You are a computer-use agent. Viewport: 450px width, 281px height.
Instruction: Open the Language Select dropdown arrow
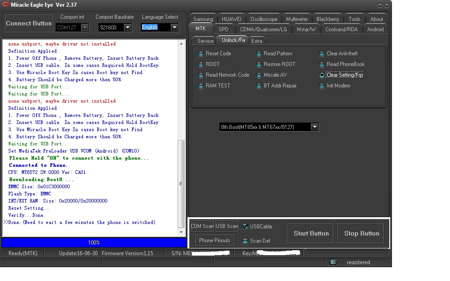tap(174, 28)
